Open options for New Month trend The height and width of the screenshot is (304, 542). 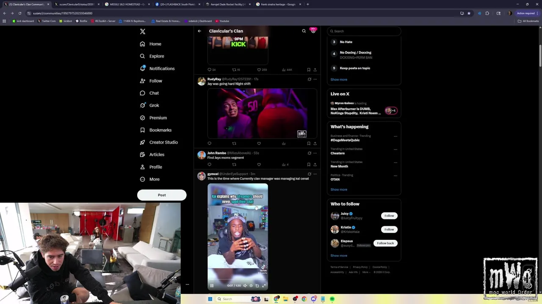tap(395, 163)
